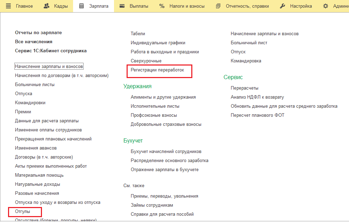Click the percent icon of Налоги и взносы
This screenshot has width=349, height=222.
(162, 6)
